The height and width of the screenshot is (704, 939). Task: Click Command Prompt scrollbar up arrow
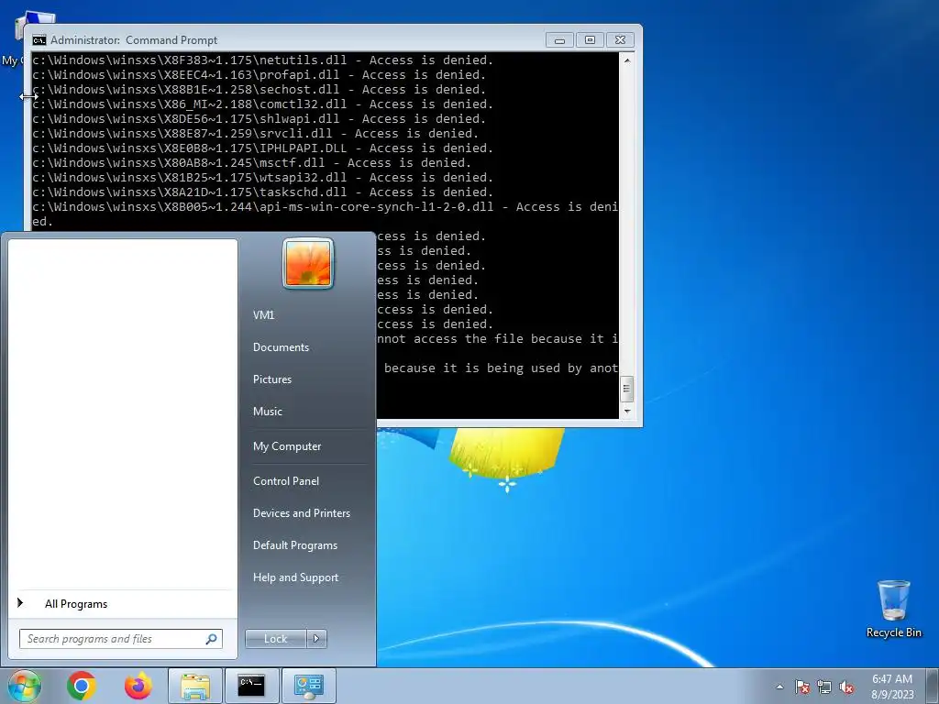627,60
